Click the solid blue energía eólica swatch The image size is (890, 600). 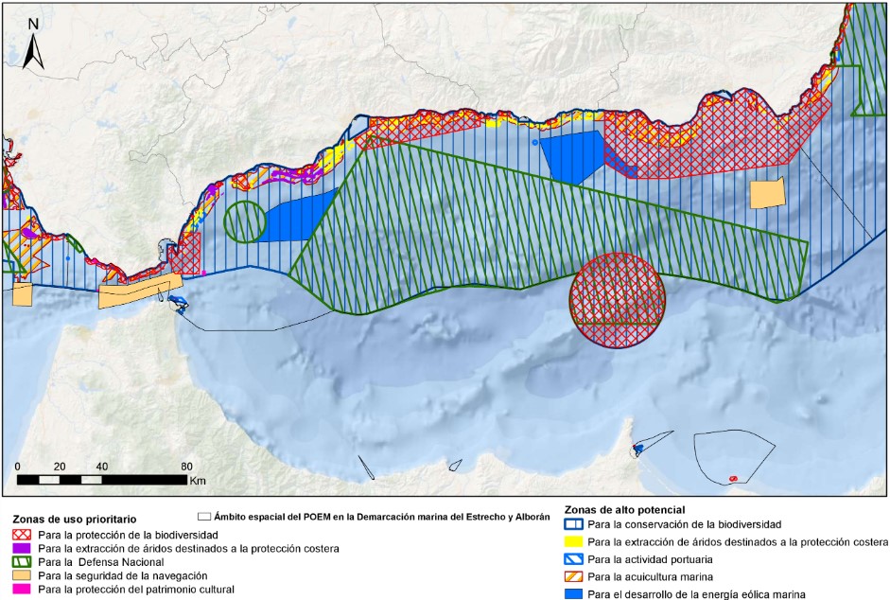coord(573,594)
